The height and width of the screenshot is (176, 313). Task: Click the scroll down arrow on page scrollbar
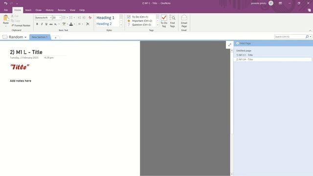232,174
